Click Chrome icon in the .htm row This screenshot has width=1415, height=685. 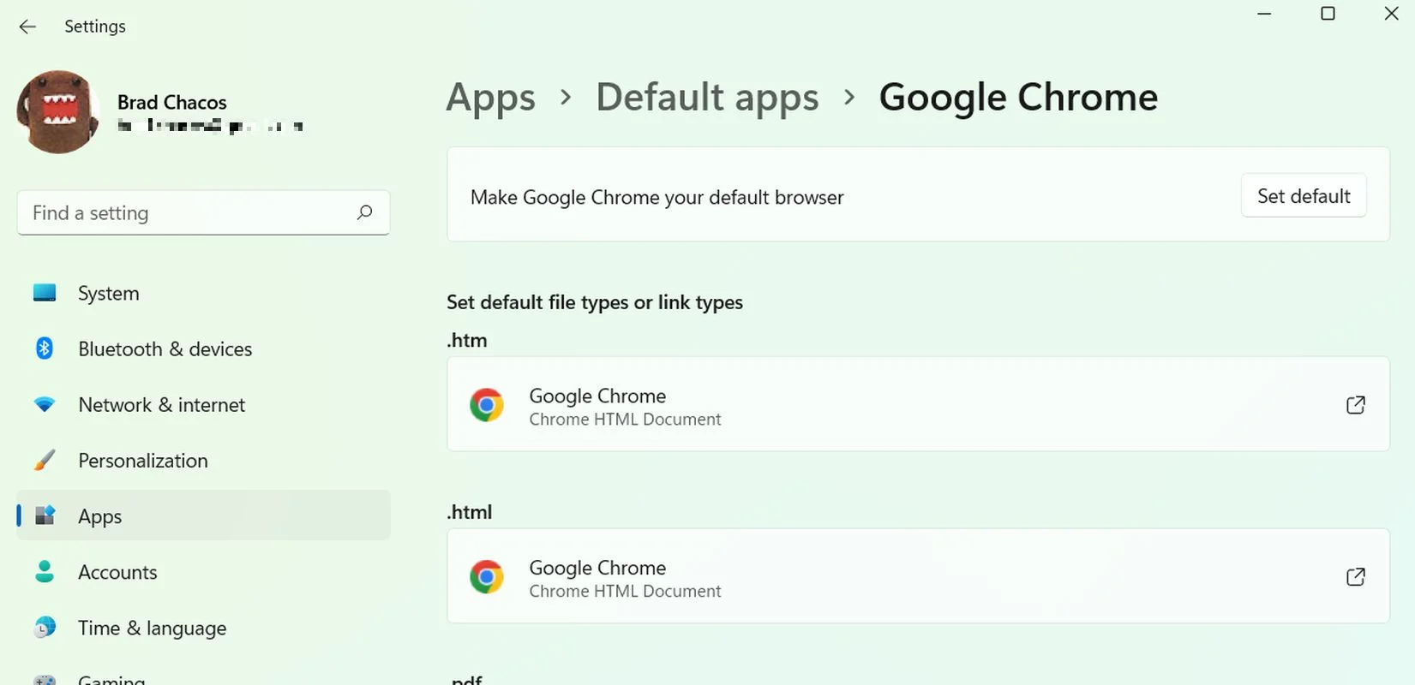[487, 405]
